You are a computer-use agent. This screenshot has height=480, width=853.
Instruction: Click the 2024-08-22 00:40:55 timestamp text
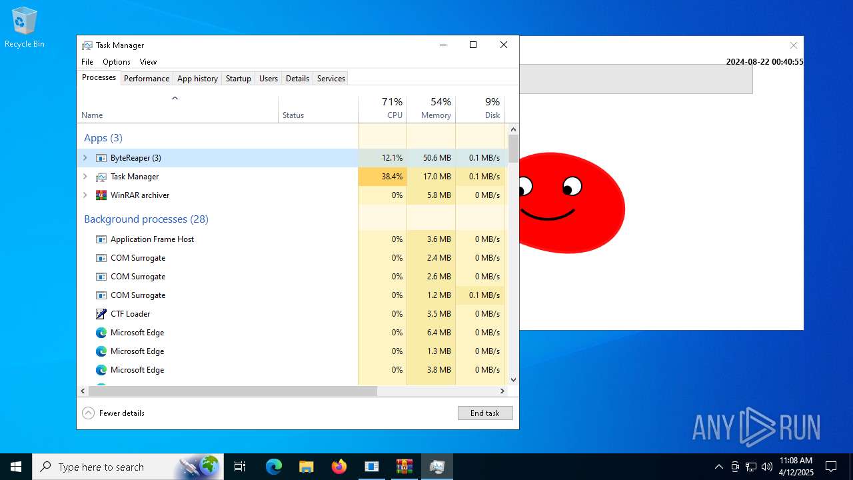coord(764,62)
